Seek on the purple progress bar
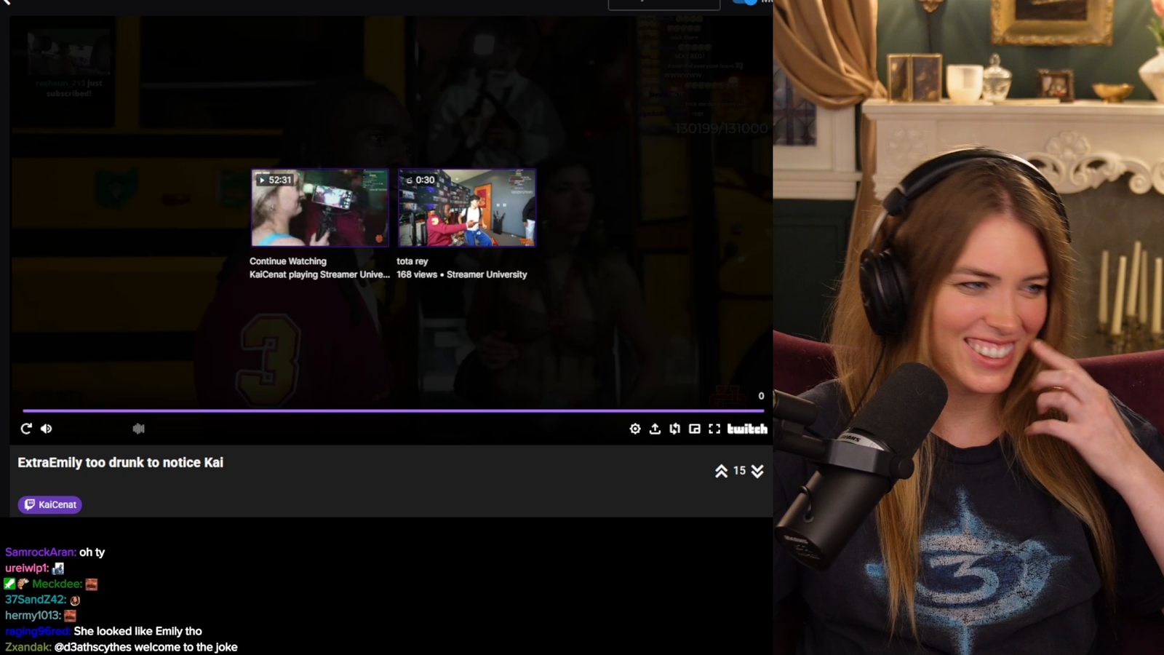This screenshot has height=655, width=1164. [x=393, y=410]
